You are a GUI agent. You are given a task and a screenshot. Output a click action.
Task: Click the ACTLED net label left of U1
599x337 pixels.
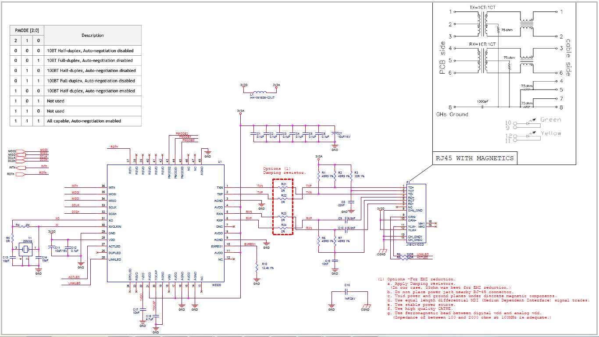pyautogui.click(x=74, y=277)
